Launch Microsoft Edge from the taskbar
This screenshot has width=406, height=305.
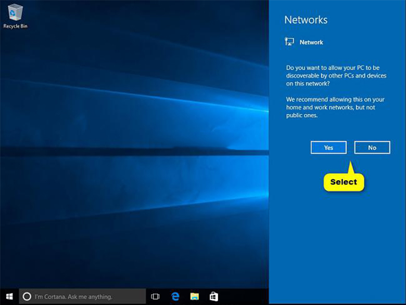[x=175, y=297]
